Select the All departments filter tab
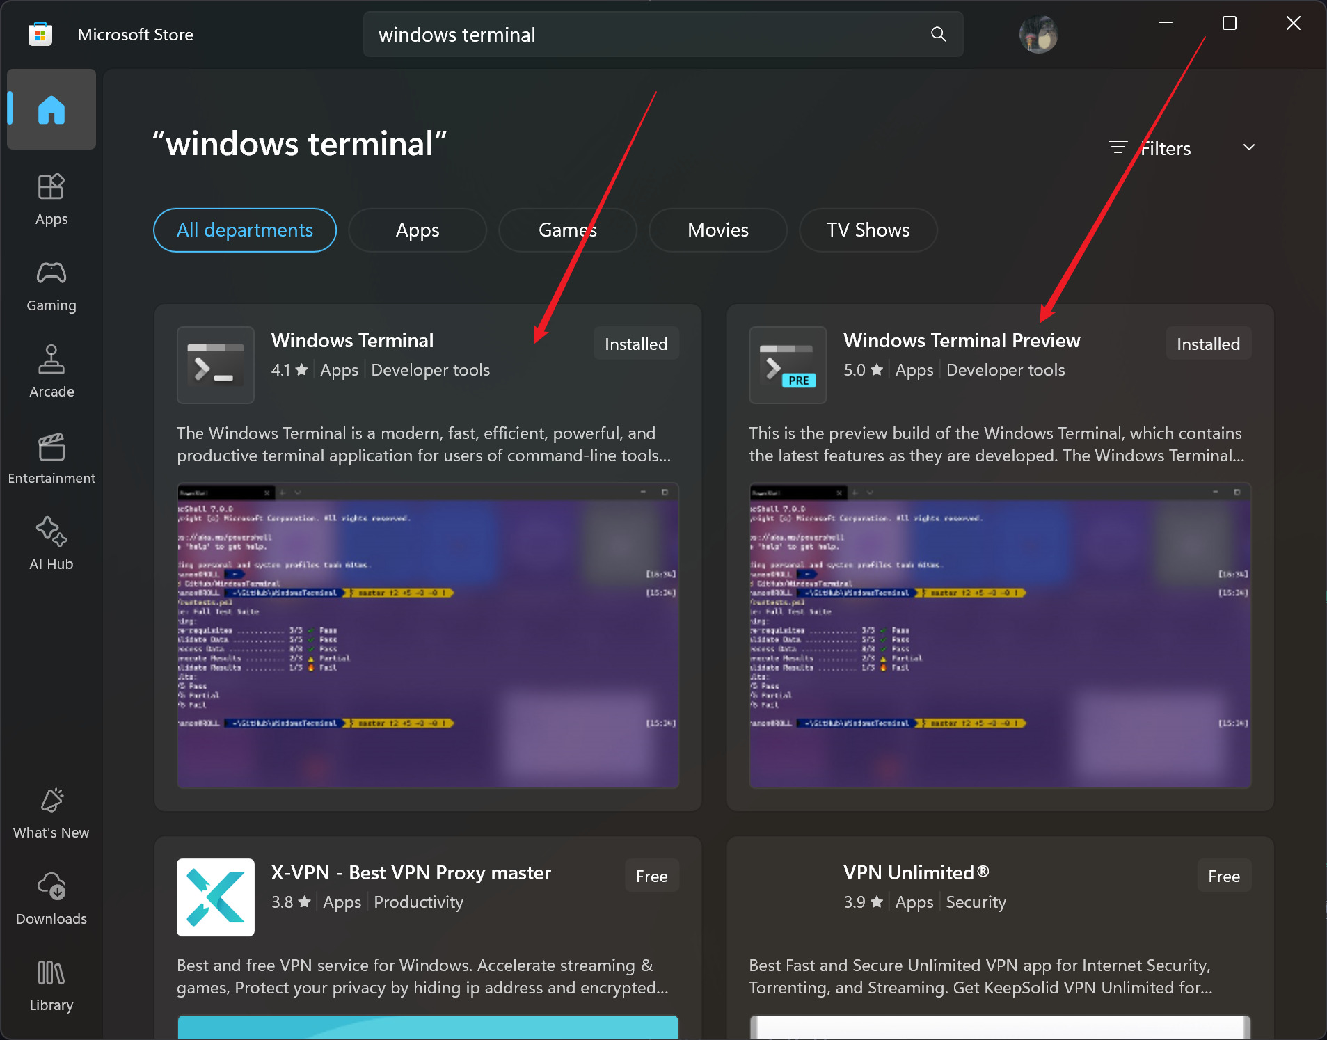The image size is (1327, 1040). pos(245,230)
